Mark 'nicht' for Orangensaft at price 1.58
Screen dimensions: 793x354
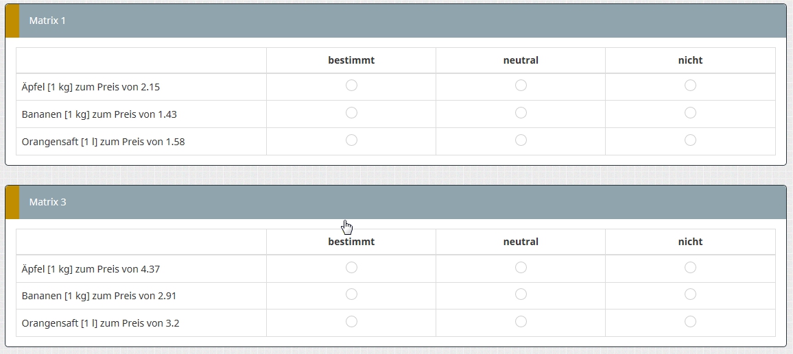(x=690, y=140)
